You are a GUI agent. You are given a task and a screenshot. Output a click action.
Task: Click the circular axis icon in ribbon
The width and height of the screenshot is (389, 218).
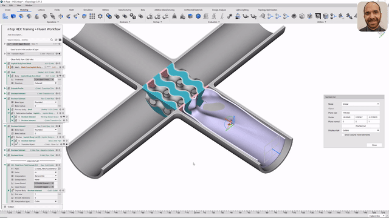[61, 16]
